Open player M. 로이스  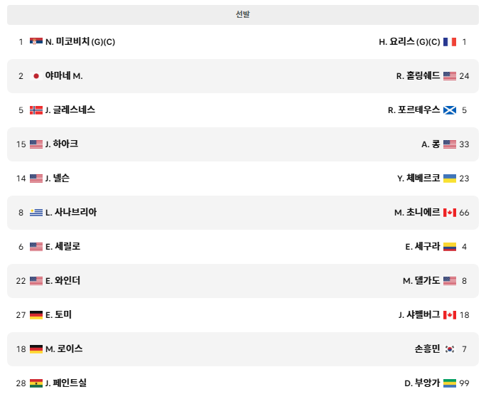64,349
